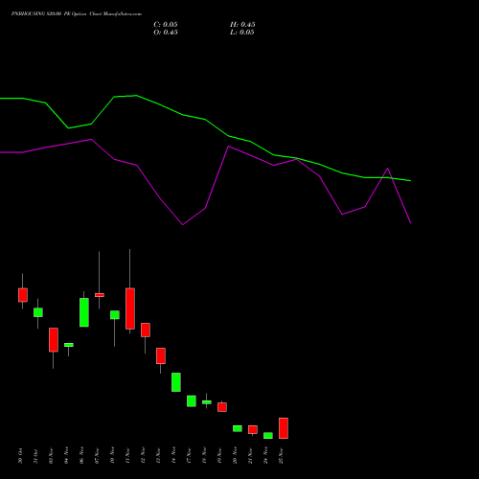This screenshot has width=479, height=479.
Task: Click the "13 Nov" date label
Action: [158, 456]
